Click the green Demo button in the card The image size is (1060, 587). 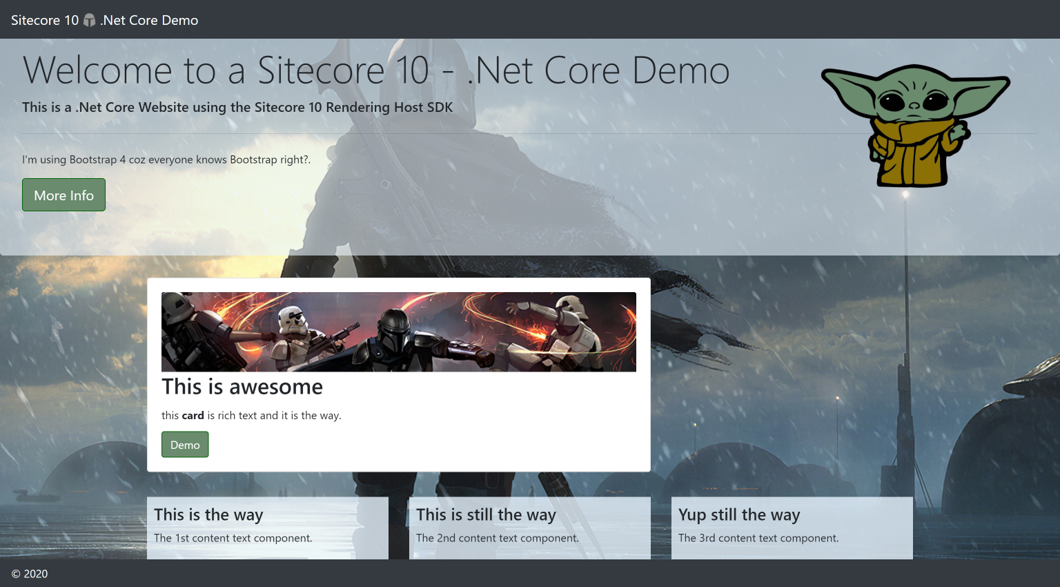185,445
